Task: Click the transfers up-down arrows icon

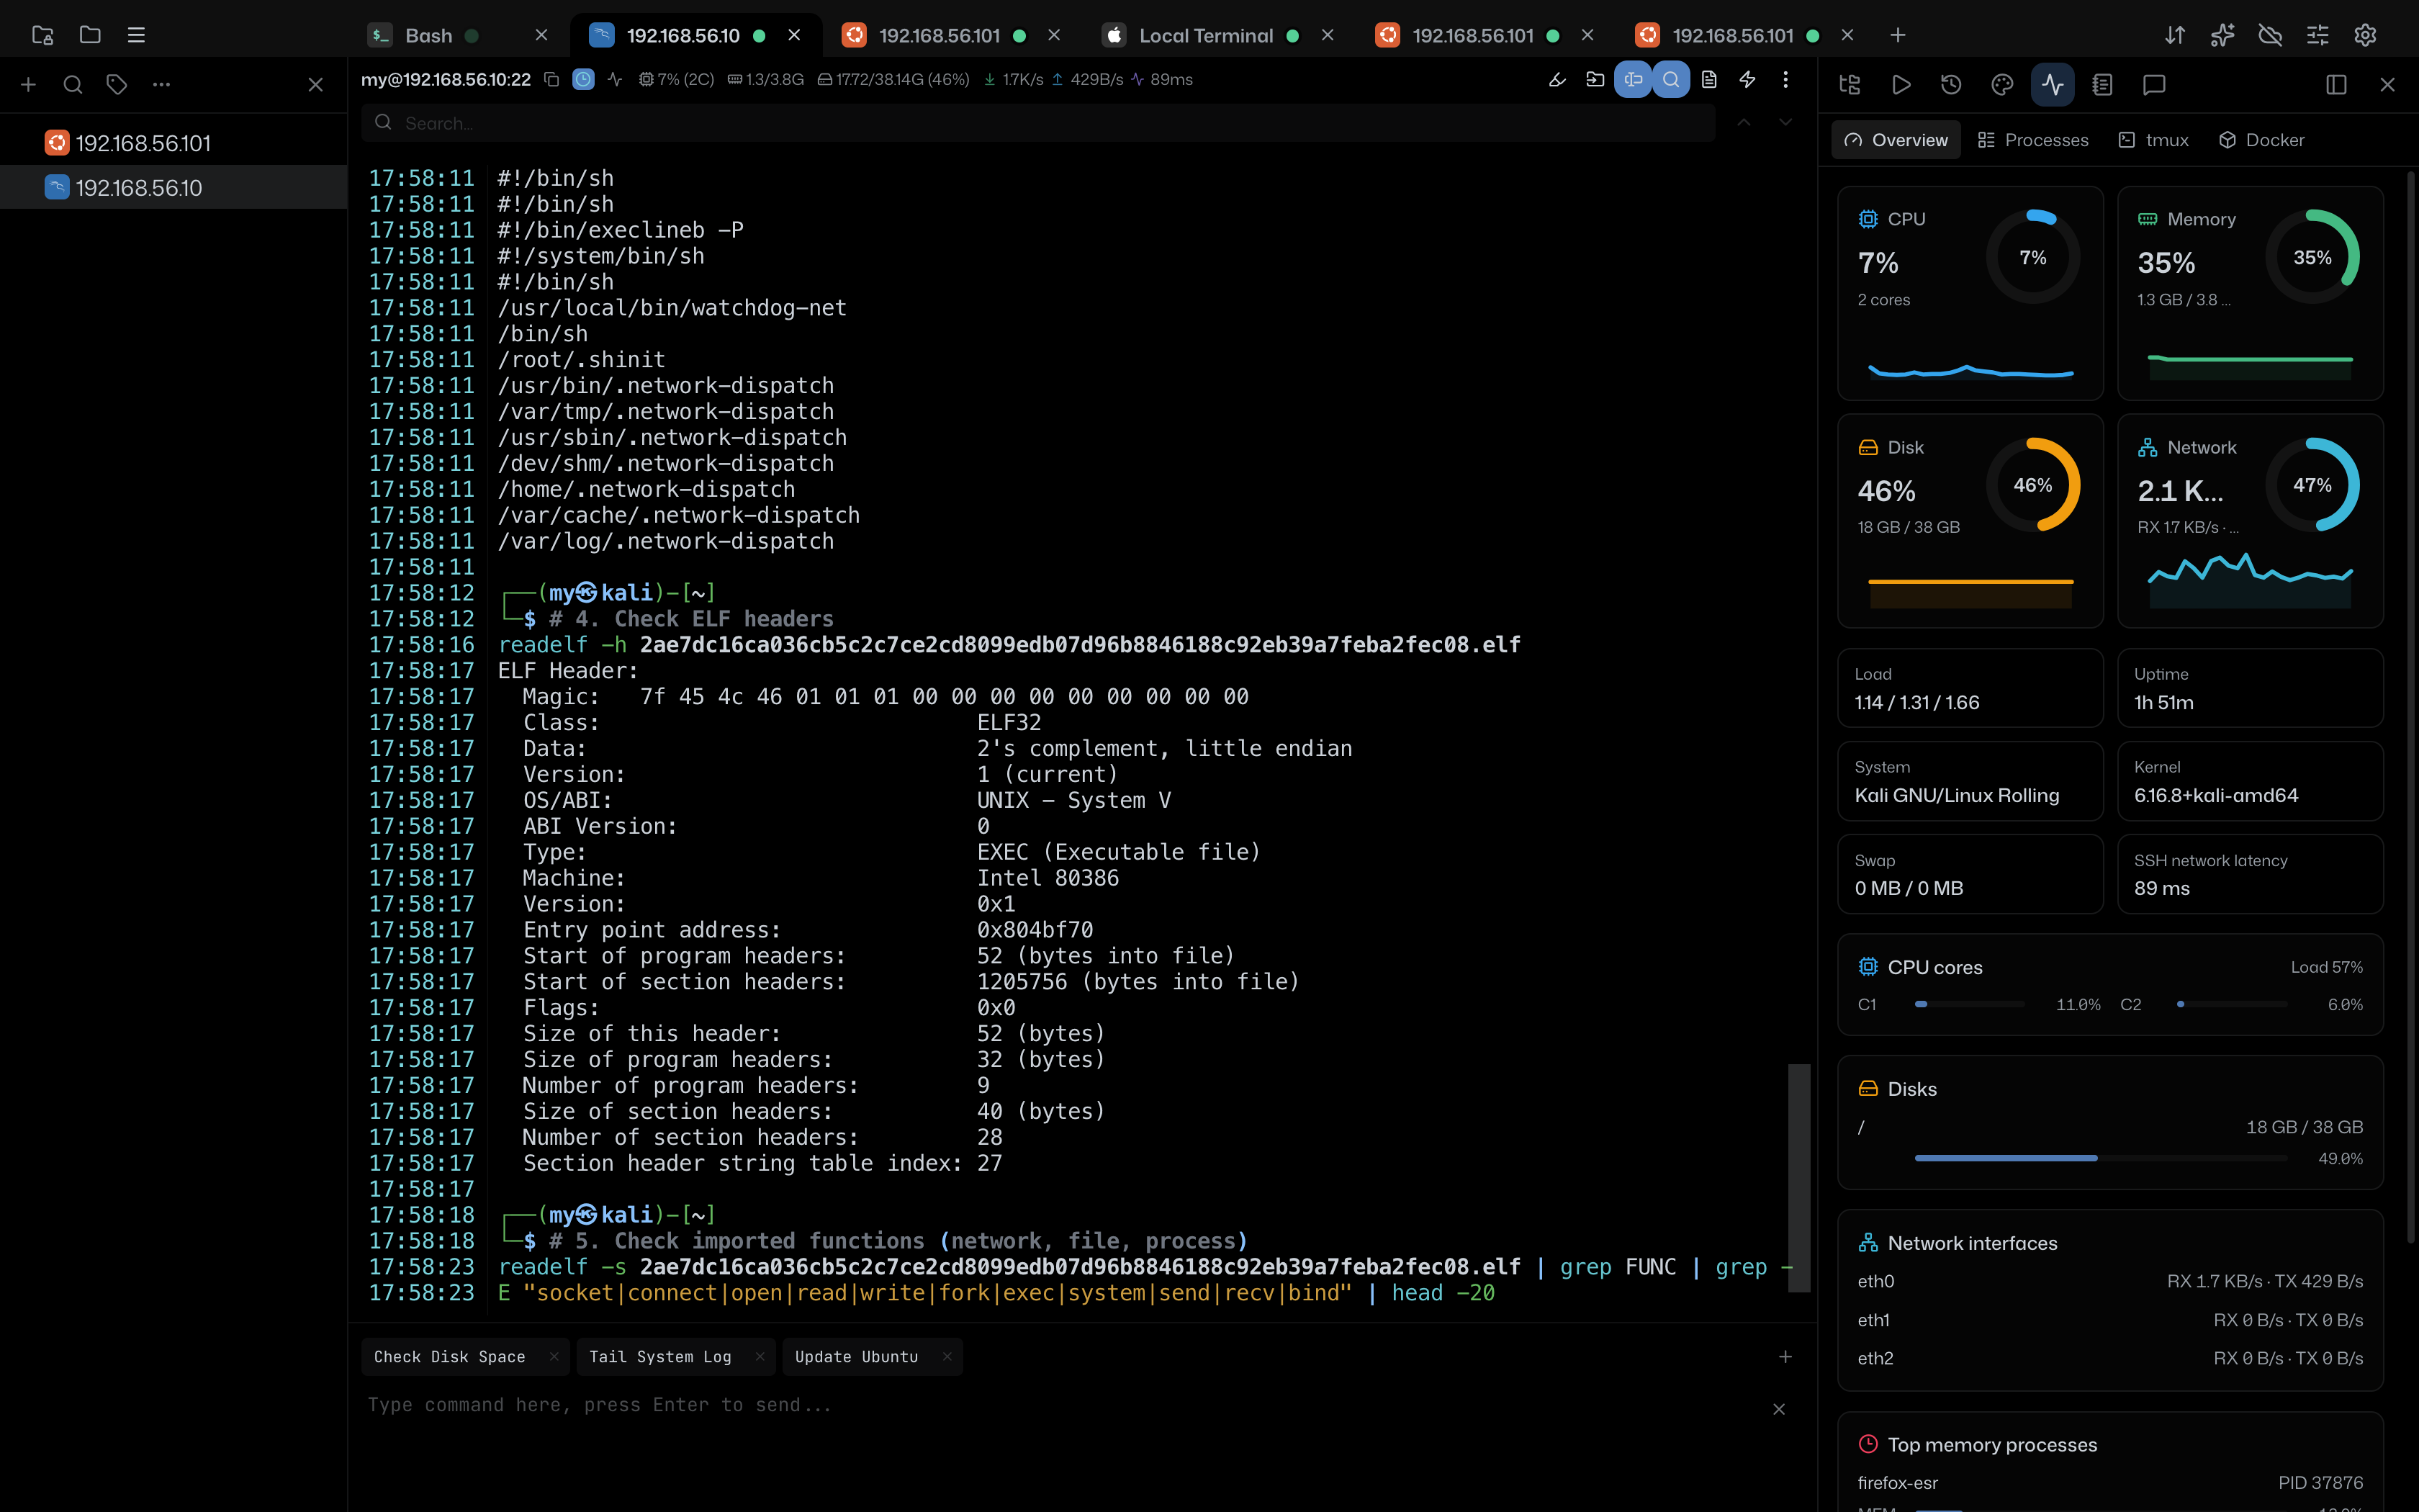Action: coord(2174,35)
